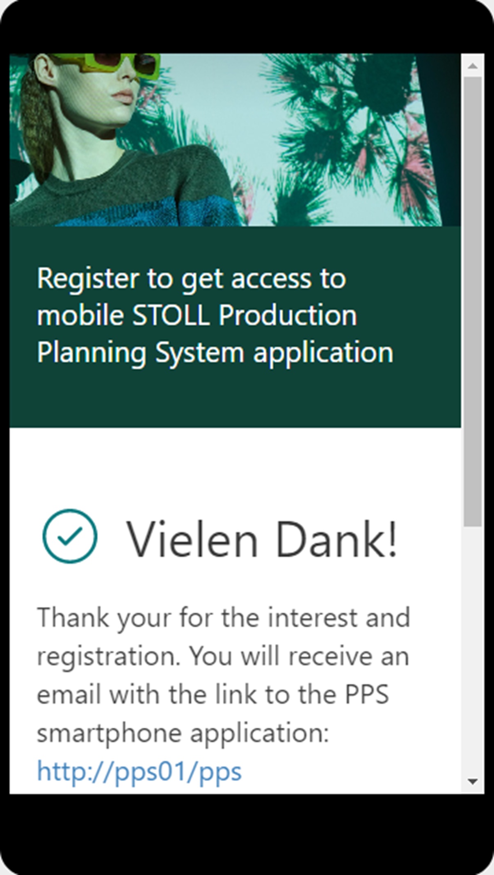Click the teal checkmark circle icon
This screenshot has height=875, width=494.
(70, 536)
